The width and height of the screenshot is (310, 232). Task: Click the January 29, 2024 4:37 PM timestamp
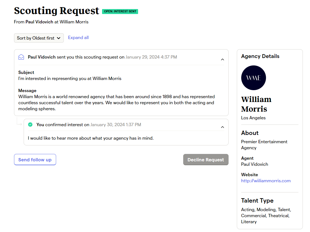click(x=151, y=57)
